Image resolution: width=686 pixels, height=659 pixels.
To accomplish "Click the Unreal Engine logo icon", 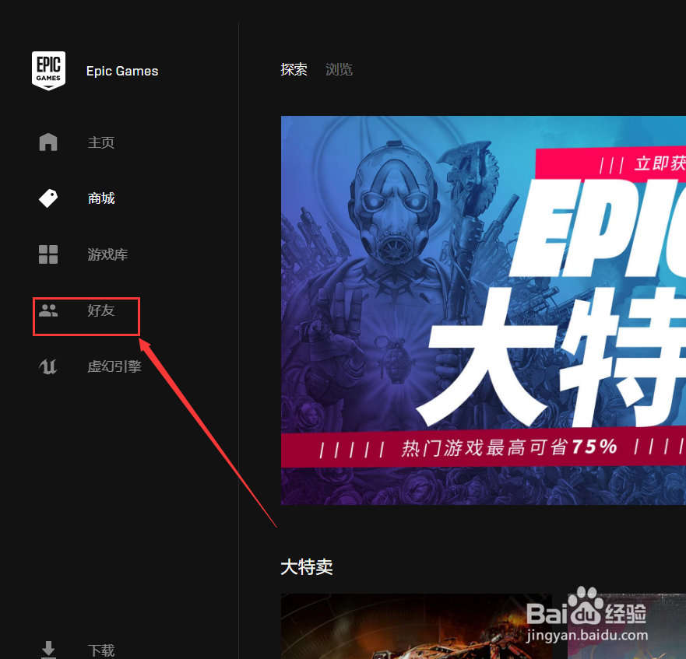I will (48, 366).
